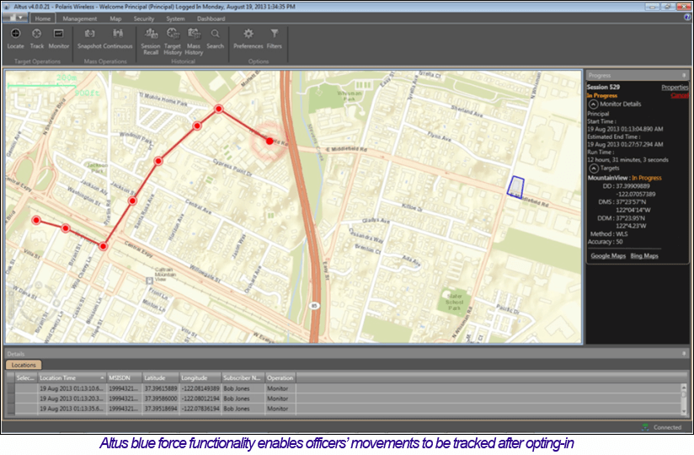
Task: Sort by Operation column header
Action: click(x=280, y=378)
